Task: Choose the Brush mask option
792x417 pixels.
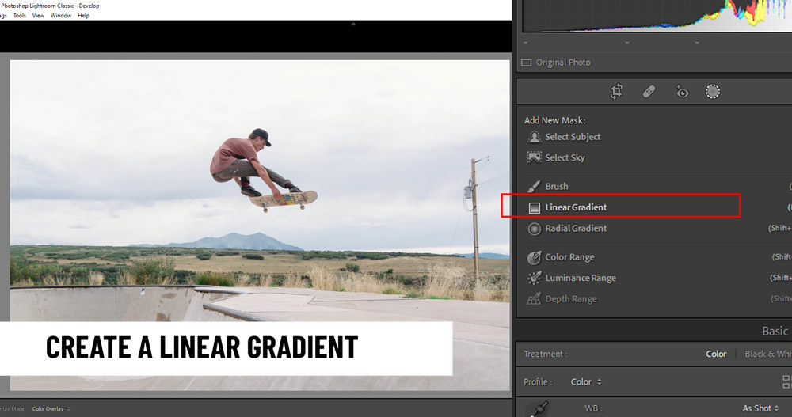Action: coord(557,186)
